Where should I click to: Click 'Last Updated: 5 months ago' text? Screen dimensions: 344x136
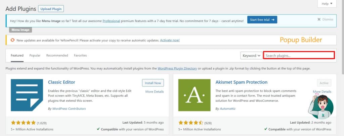click(143, 123)
